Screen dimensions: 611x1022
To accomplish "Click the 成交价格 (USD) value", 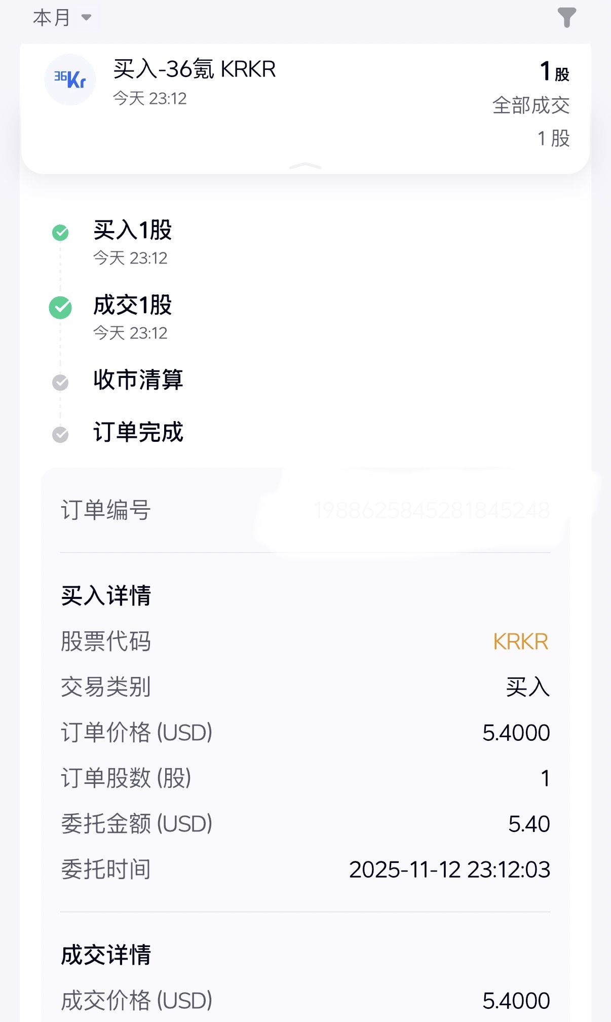I will [516, 1001].
